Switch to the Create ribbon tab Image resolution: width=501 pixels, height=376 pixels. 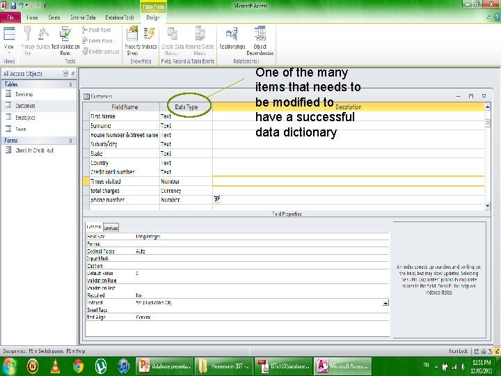(54, 17)
